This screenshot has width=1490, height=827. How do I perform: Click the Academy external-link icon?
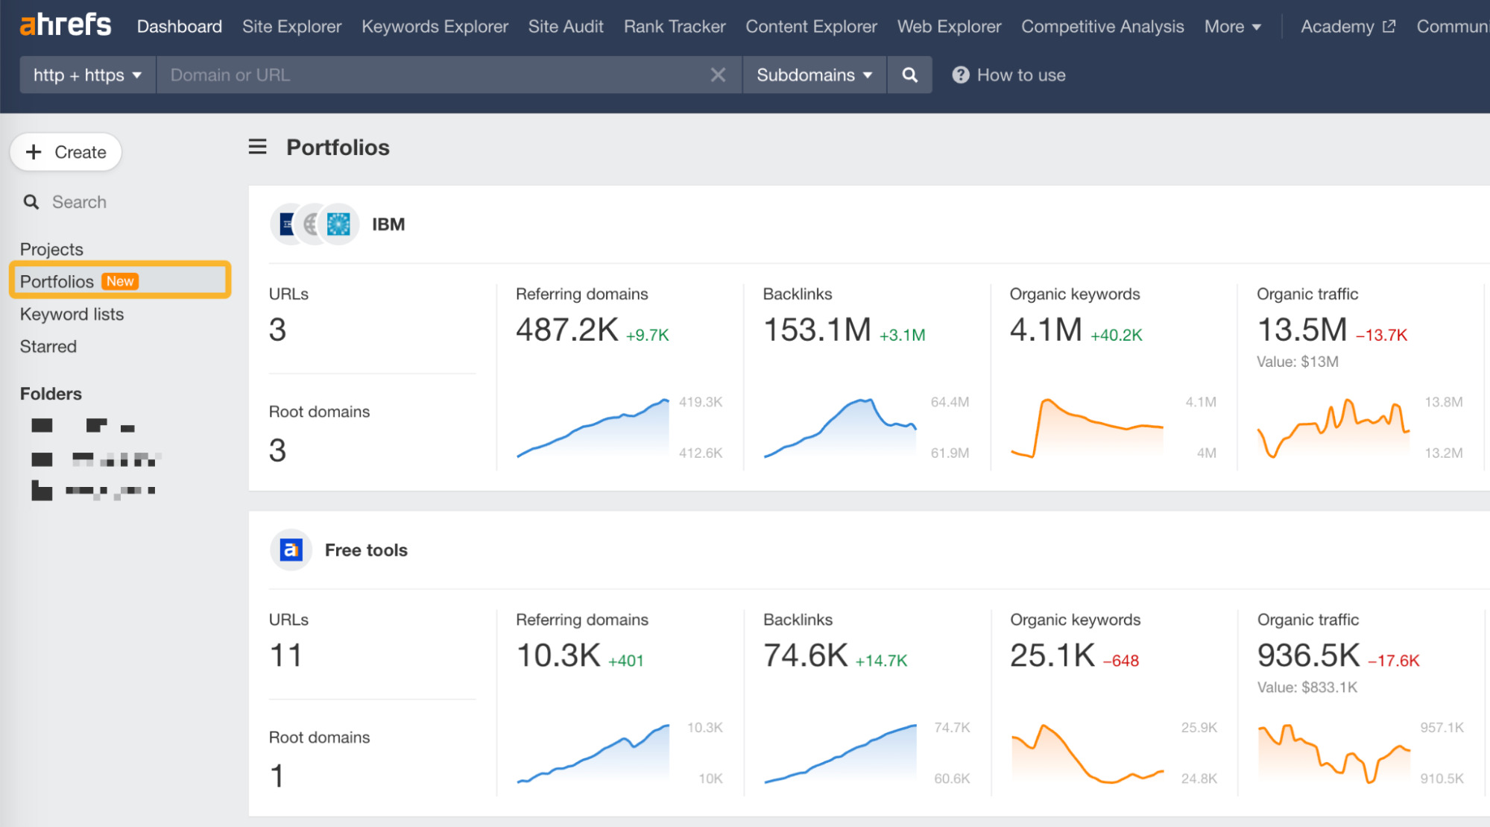(x=1389, y=25)
